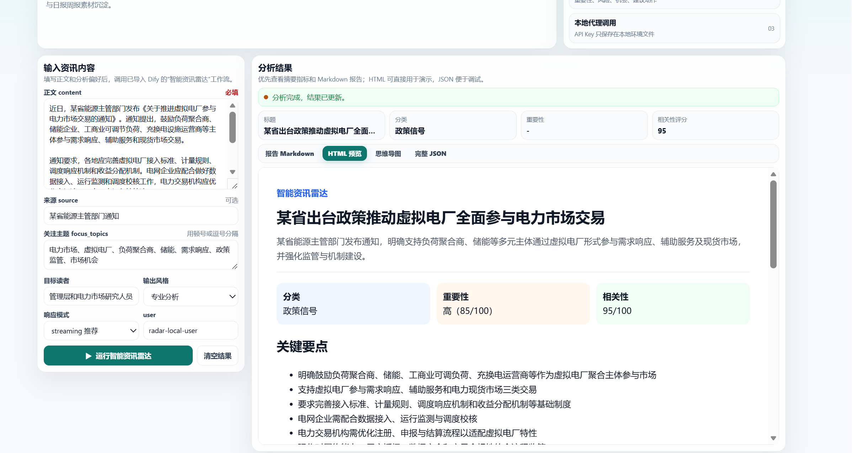
Task: Click the 关键要点 heading
Action: click(x=302, y=346)
